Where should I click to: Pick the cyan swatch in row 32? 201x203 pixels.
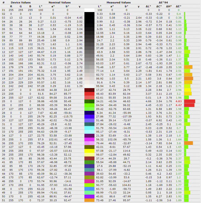tap(89, 128)
